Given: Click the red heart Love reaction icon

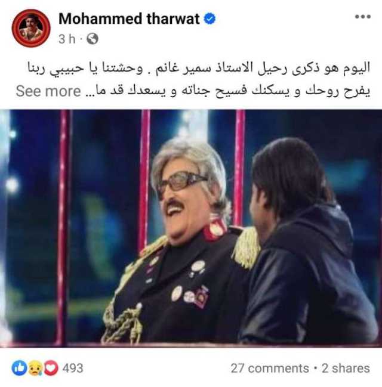Looking at the screenshot, I should (x=51, y=368).
